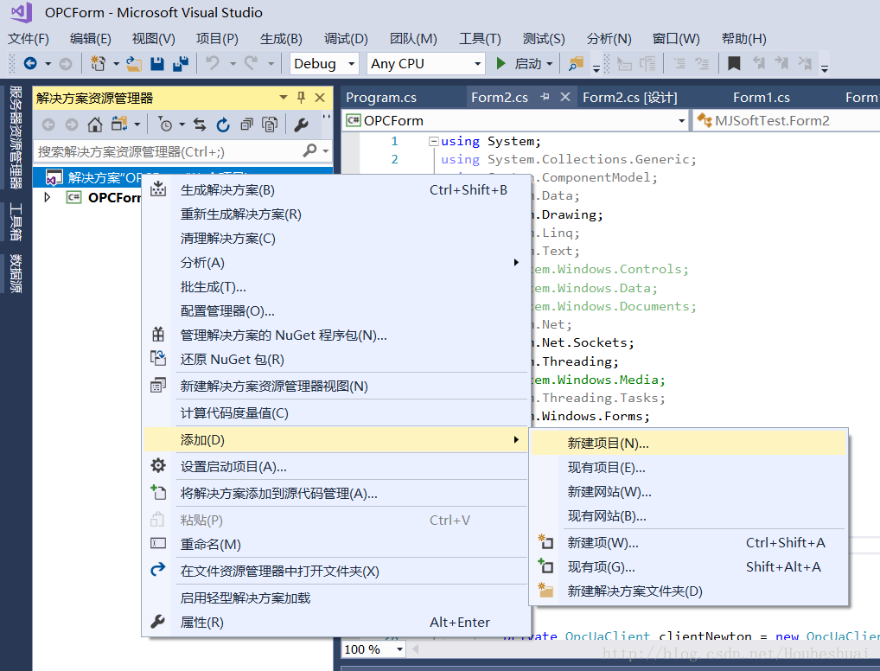Click the Sync with Active Document icon
880x671 pixels.
200,125
